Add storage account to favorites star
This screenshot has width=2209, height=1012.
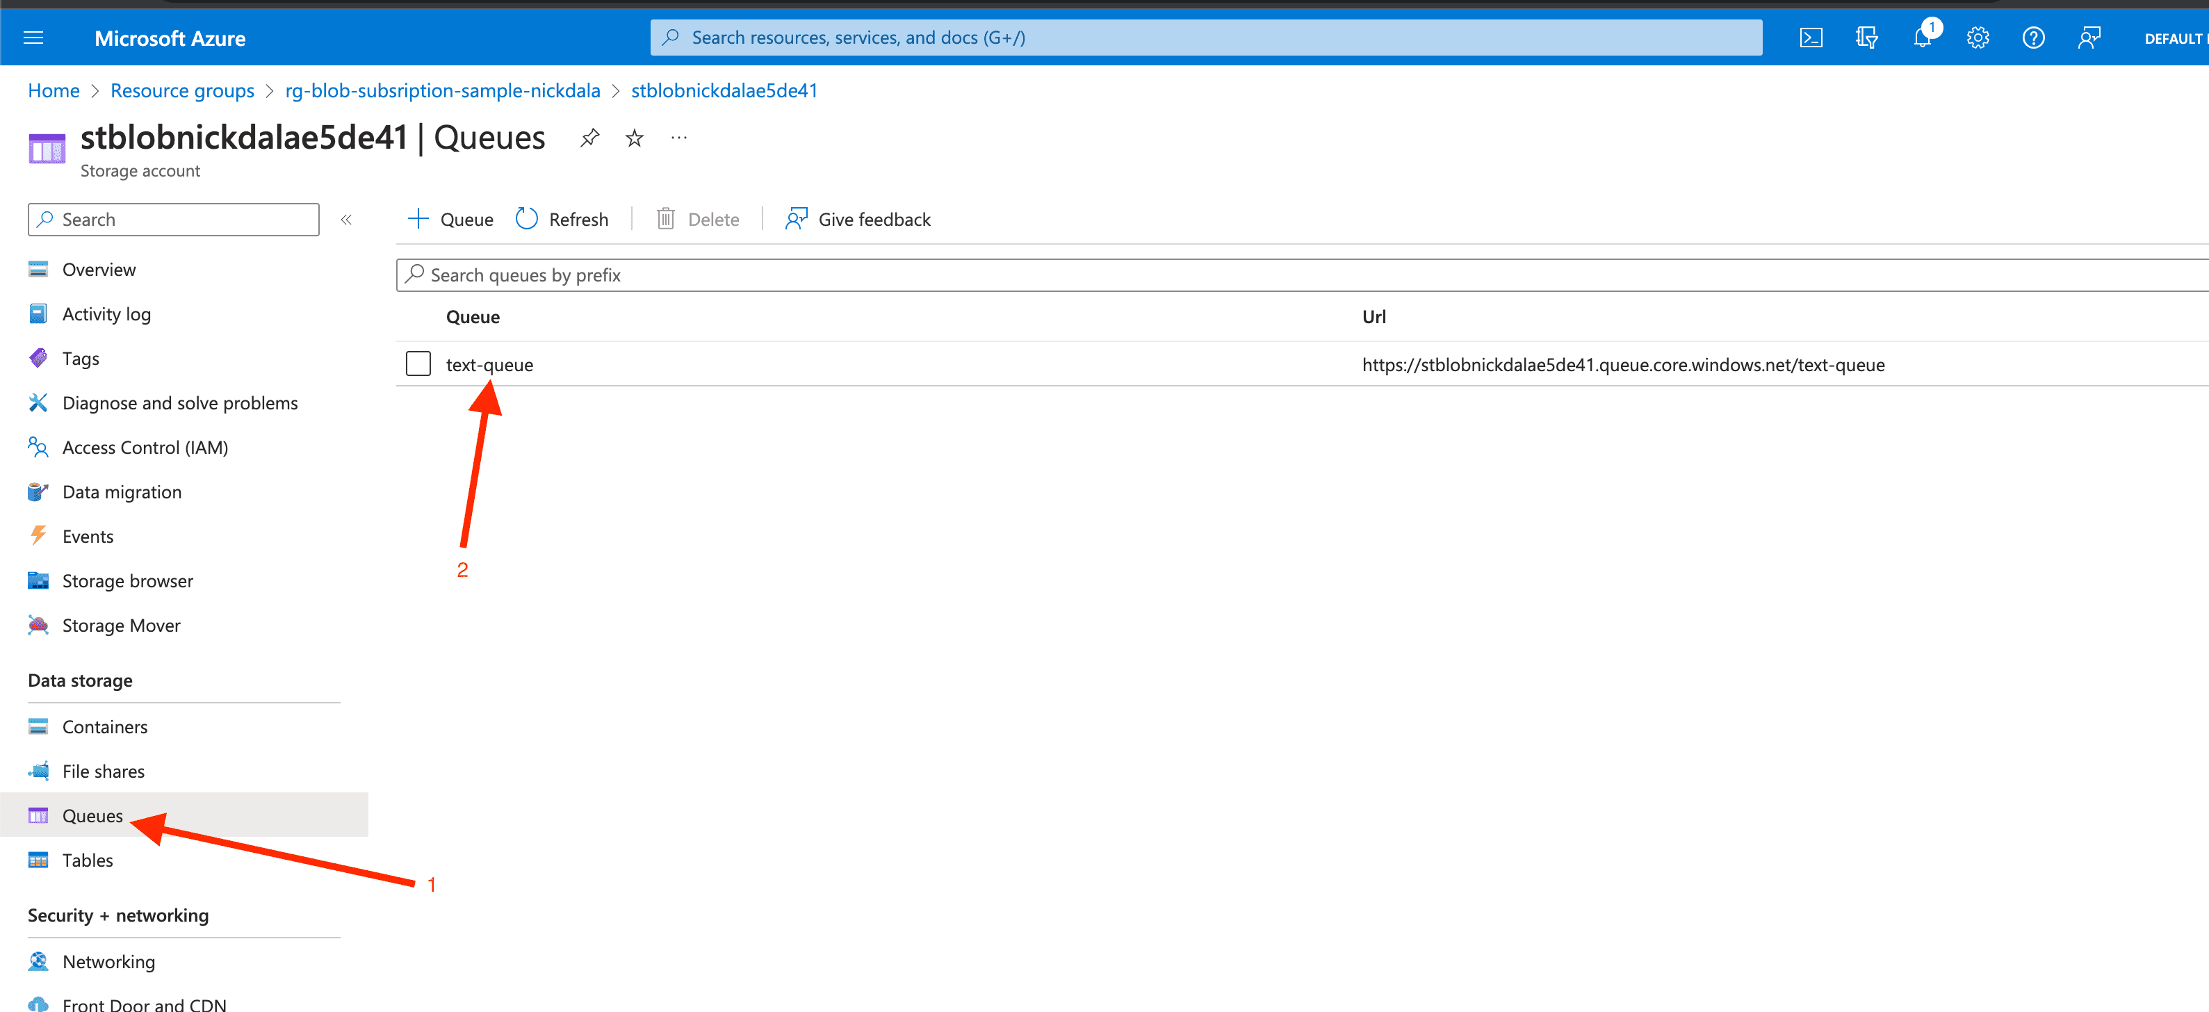tap(634, 138)
